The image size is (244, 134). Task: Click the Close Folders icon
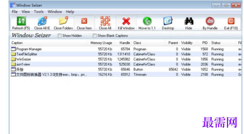64,21
